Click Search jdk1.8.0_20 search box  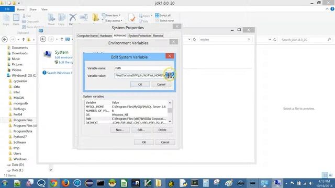click(x=306, y=40)
